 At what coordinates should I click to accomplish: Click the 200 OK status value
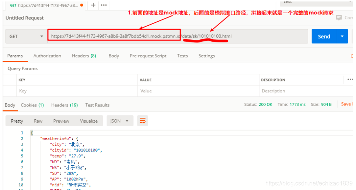(x=265, y=105)
